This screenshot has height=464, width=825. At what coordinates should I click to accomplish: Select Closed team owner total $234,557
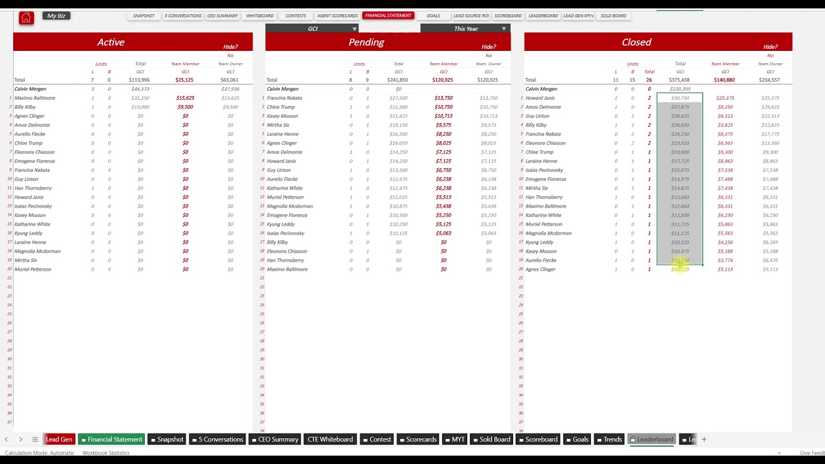770,80
